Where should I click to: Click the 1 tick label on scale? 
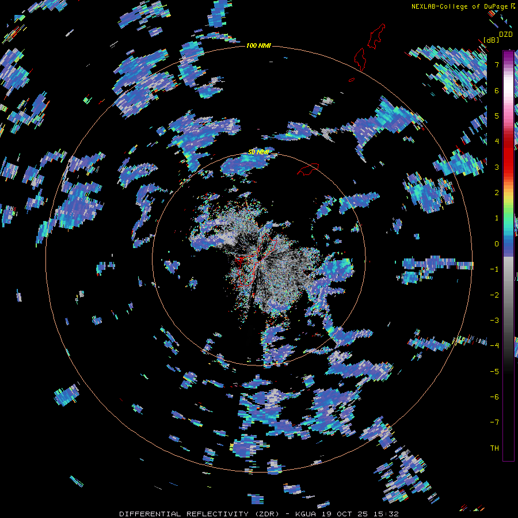pyautogui.click(x=497, y=218)
